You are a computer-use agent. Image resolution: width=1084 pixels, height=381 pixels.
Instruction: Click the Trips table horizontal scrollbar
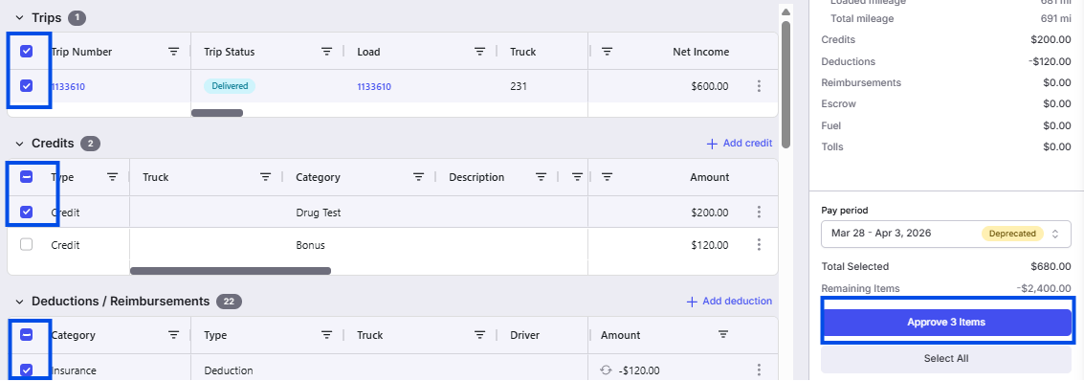click(x=217, y=113)
